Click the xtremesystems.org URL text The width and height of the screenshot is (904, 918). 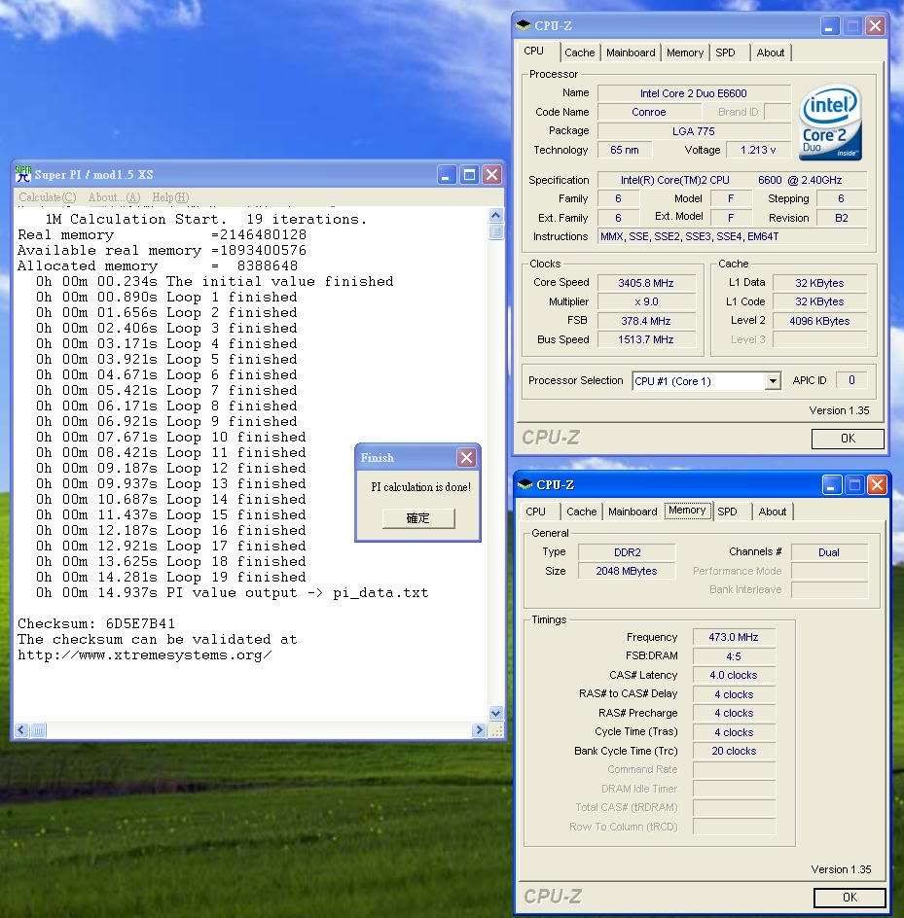(145, 655)
